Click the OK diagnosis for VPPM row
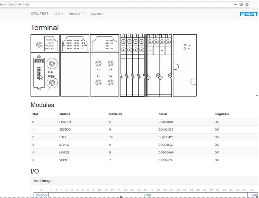 point(217,160)
